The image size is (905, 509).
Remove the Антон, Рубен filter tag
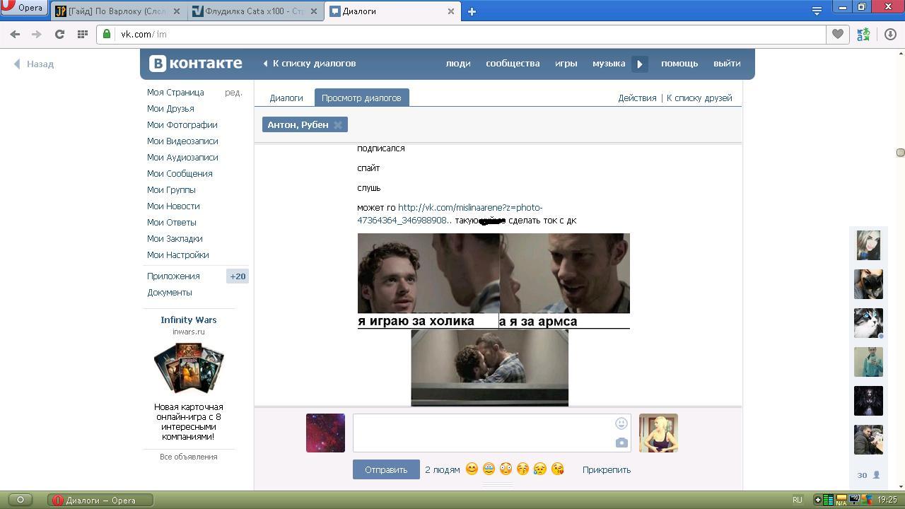[338, 125]
